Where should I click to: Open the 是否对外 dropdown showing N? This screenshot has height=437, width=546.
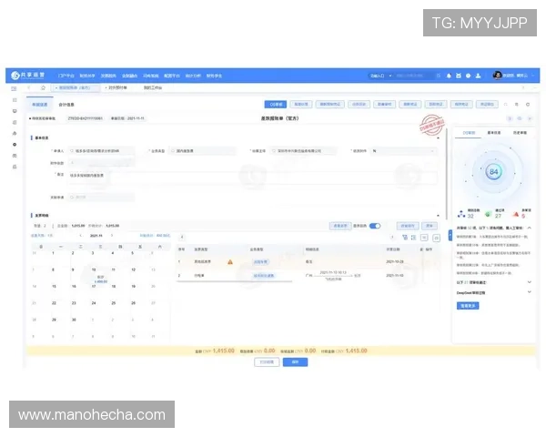click(x=400, y=150)
